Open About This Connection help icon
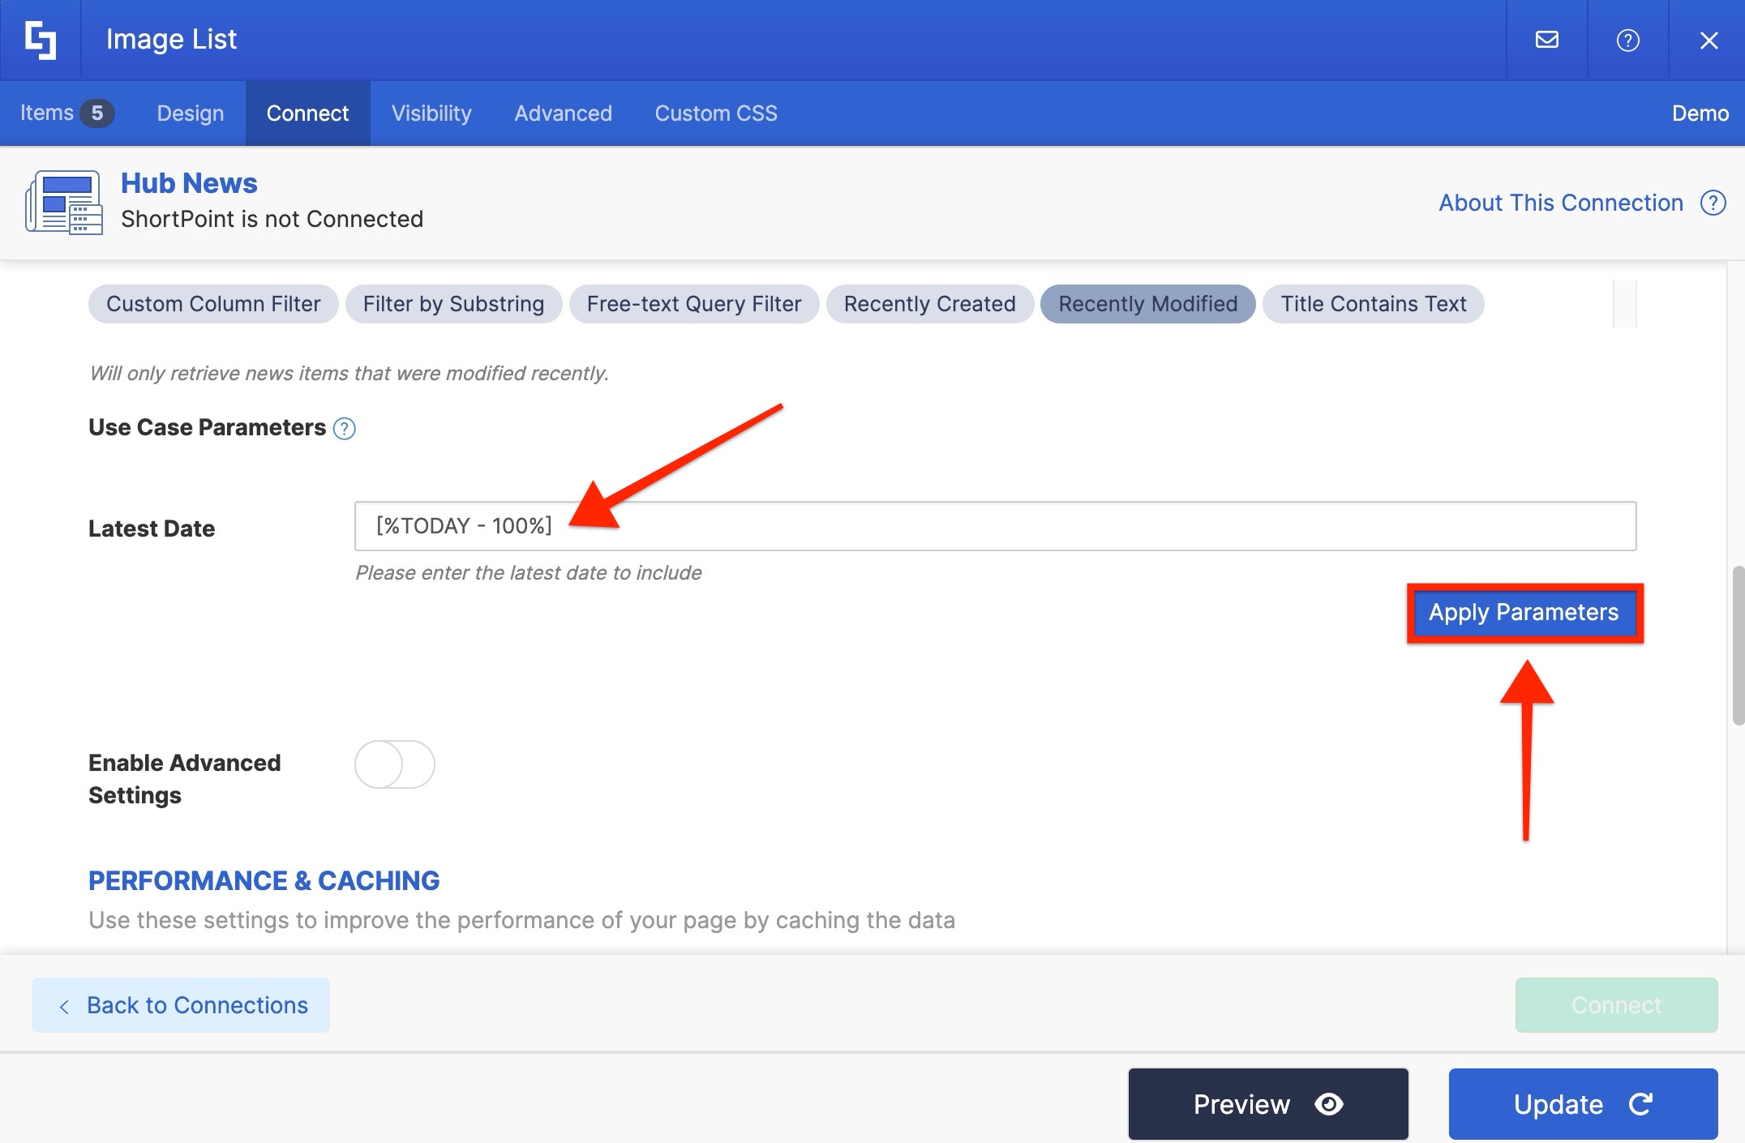 (x=1713, y=203)
